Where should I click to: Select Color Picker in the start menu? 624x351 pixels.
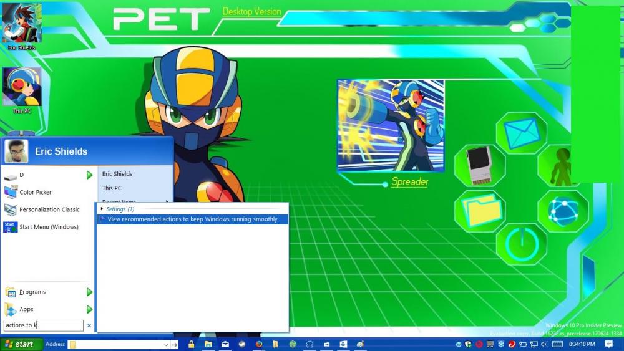pos(36,193)
